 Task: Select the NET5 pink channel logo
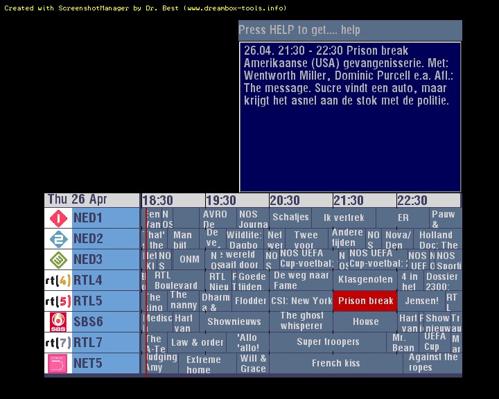58,364
